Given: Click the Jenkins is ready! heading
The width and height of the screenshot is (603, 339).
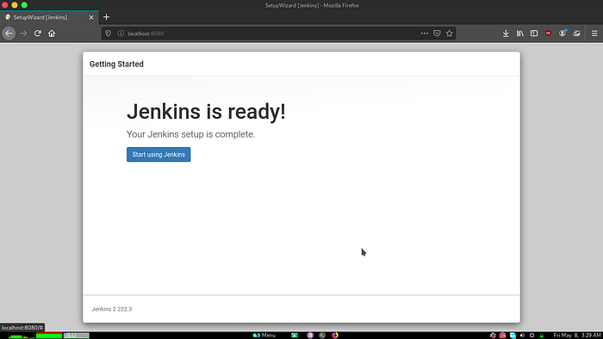Looking at the screenshot, I should 206,112.
